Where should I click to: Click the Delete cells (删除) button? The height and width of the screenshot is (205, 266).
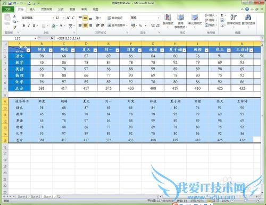[x=211, y=20]
